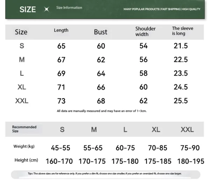
Task: Click the four-point star icon beside SIZE
Action: tap(47, 9)
